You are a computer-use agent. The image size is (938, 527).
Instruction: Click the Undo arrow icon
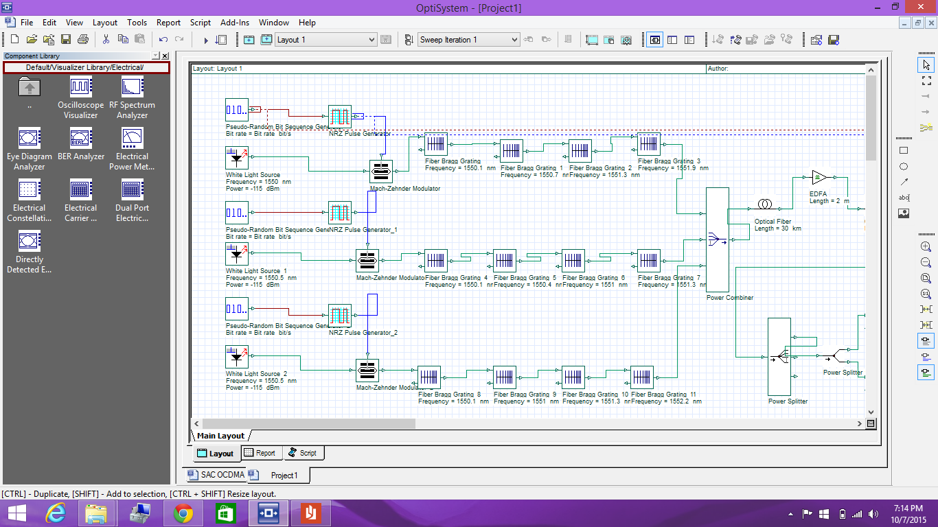coord(163,40)
